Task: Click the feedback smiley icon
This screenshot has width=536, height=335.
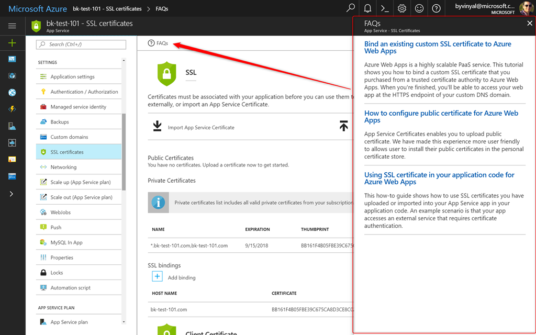Action: [419, 8]
